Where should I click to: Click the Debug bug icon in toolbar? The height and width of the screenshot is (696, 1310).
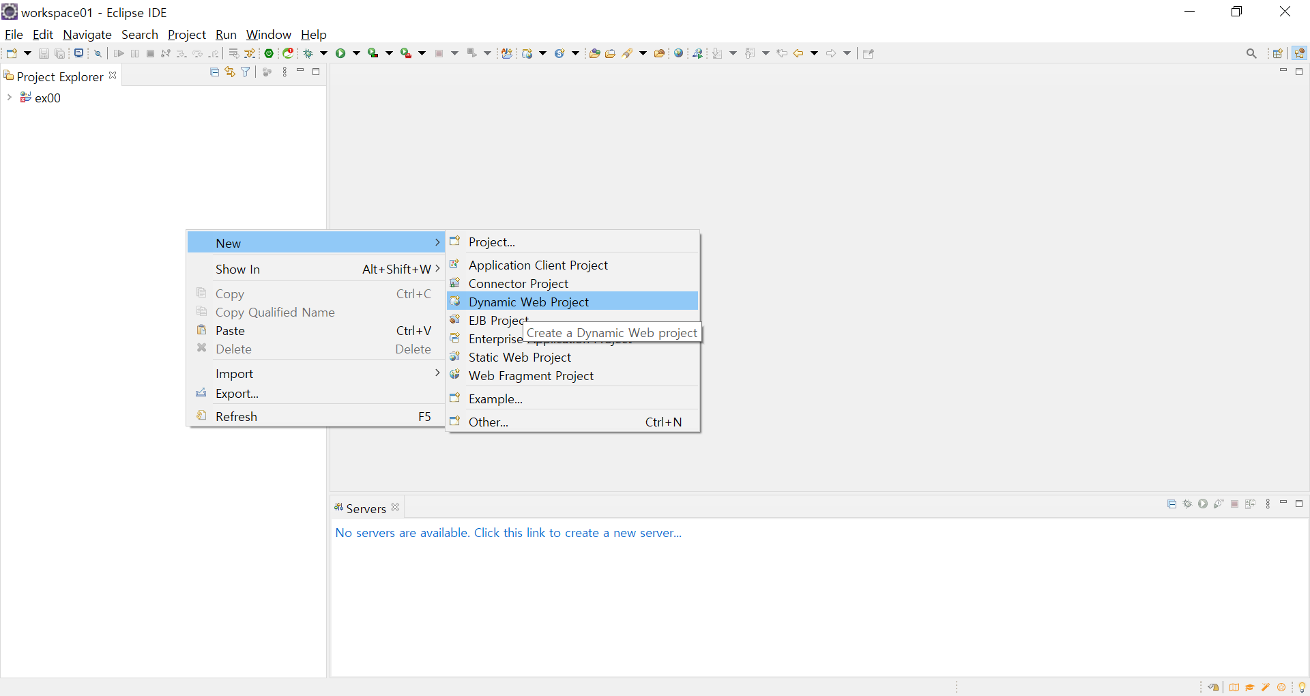(308, 53)
